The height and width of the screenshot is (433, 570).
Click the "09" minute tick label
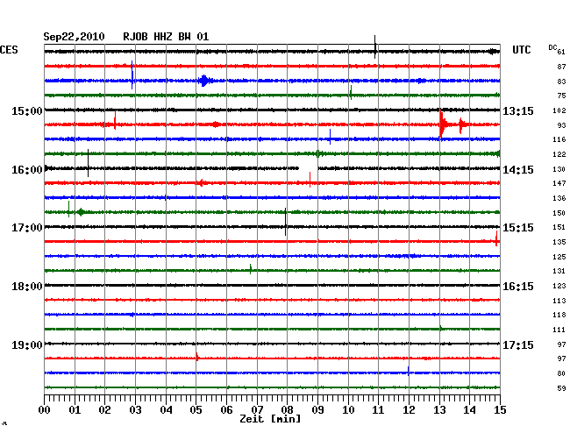click(x=317, y=410)
